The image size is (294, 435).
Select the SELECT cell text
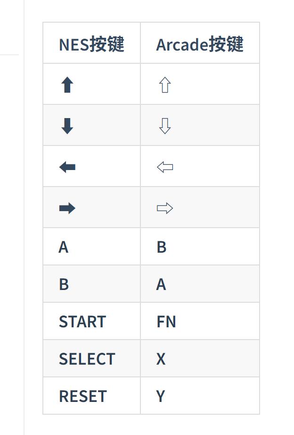click(x=87, y=359)
